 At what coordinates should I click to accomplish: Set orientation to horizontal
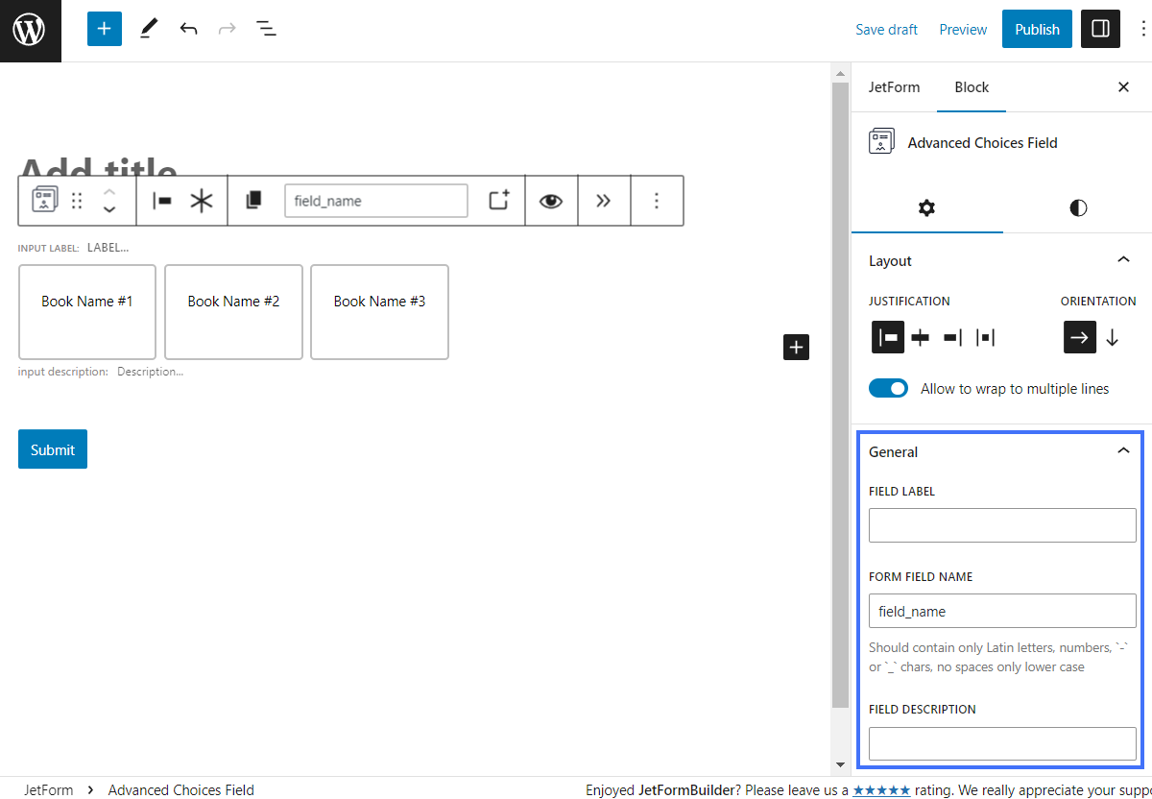[x=1080, y=337]
